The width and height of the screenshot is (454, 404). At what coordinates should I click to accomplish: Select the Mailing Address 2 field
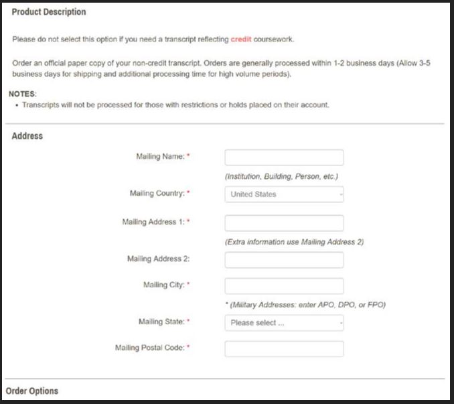click(x=284, y=260)
